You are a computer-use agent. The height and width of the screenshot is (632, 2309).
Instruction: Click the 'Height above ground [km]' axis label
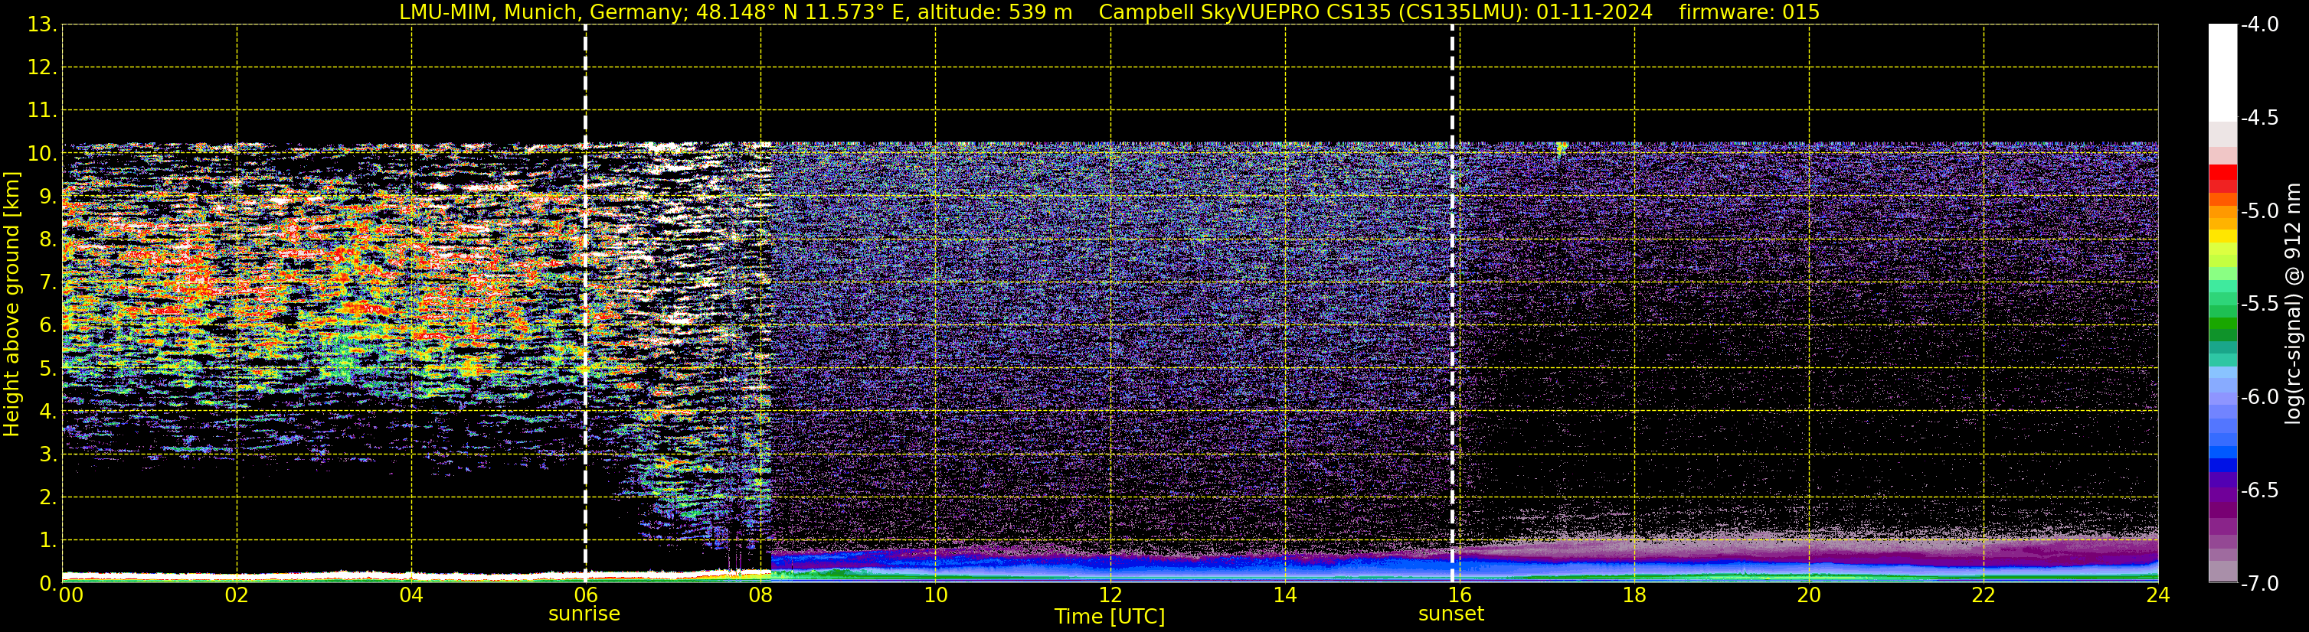coord(11,305)
